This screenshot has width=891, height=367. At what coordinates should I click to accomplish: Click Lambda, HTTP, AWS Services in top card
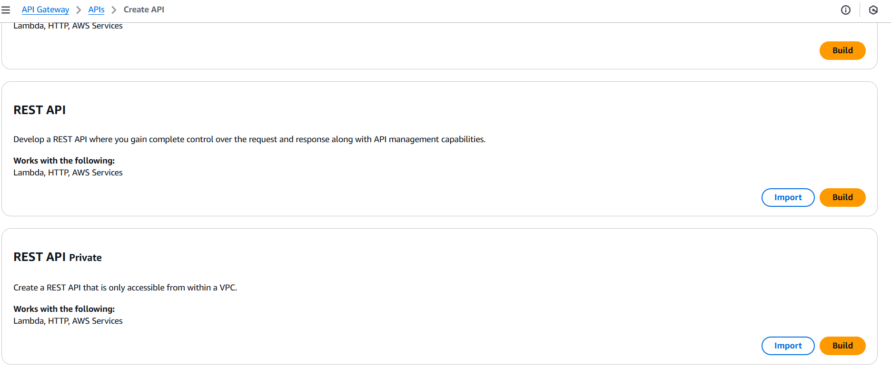[68, 26]
